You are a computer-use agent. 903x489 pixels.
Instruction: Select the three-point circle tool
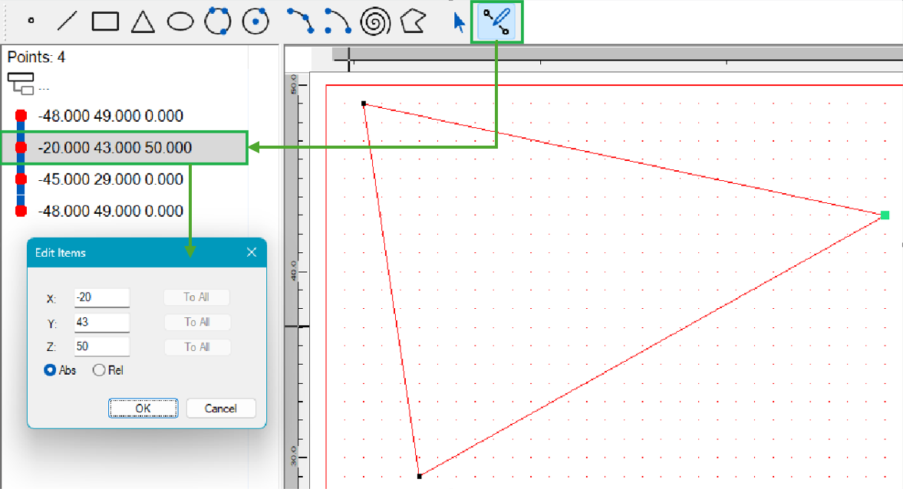pyautogui.click(x=218, y=21)
